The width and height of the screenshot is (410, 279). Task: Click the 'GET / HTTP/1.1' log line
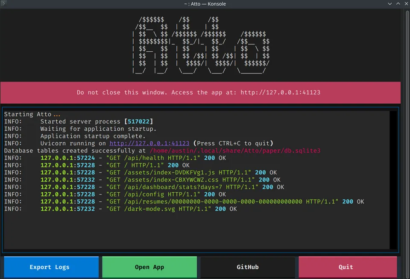pos(97,165)
